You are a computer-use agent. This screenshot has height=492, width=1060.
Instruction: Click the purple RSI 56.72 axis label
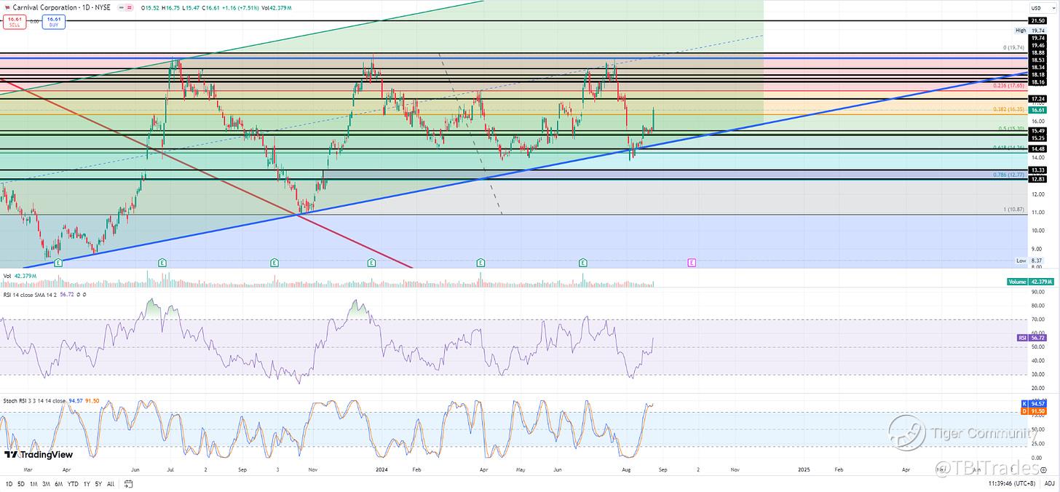1030,338
